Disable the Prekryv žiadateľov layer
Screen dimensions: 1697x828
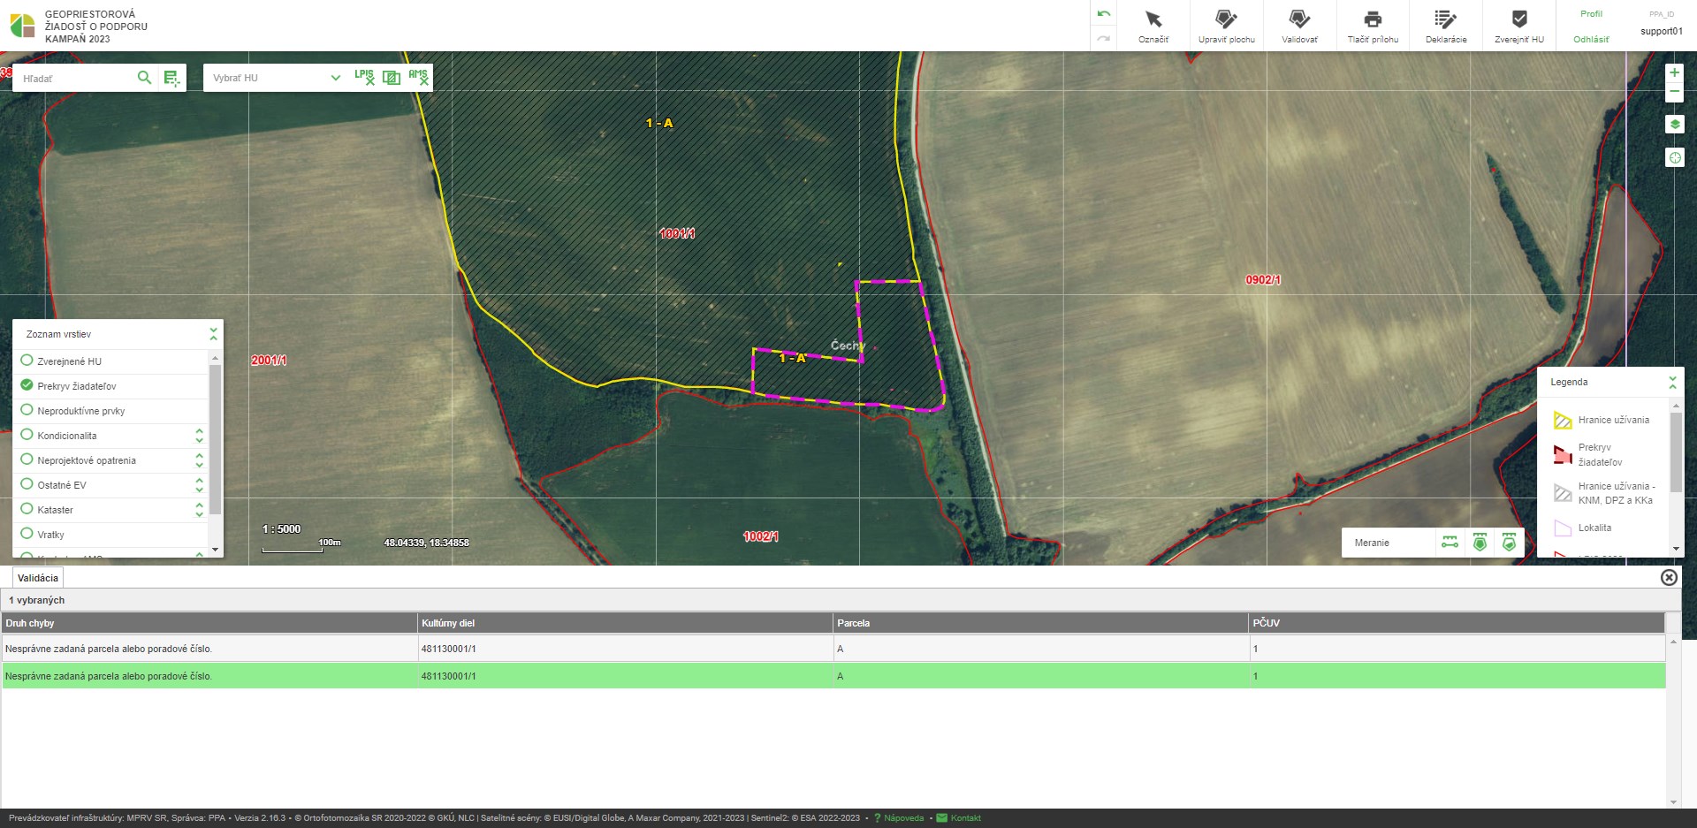(27, 385)
